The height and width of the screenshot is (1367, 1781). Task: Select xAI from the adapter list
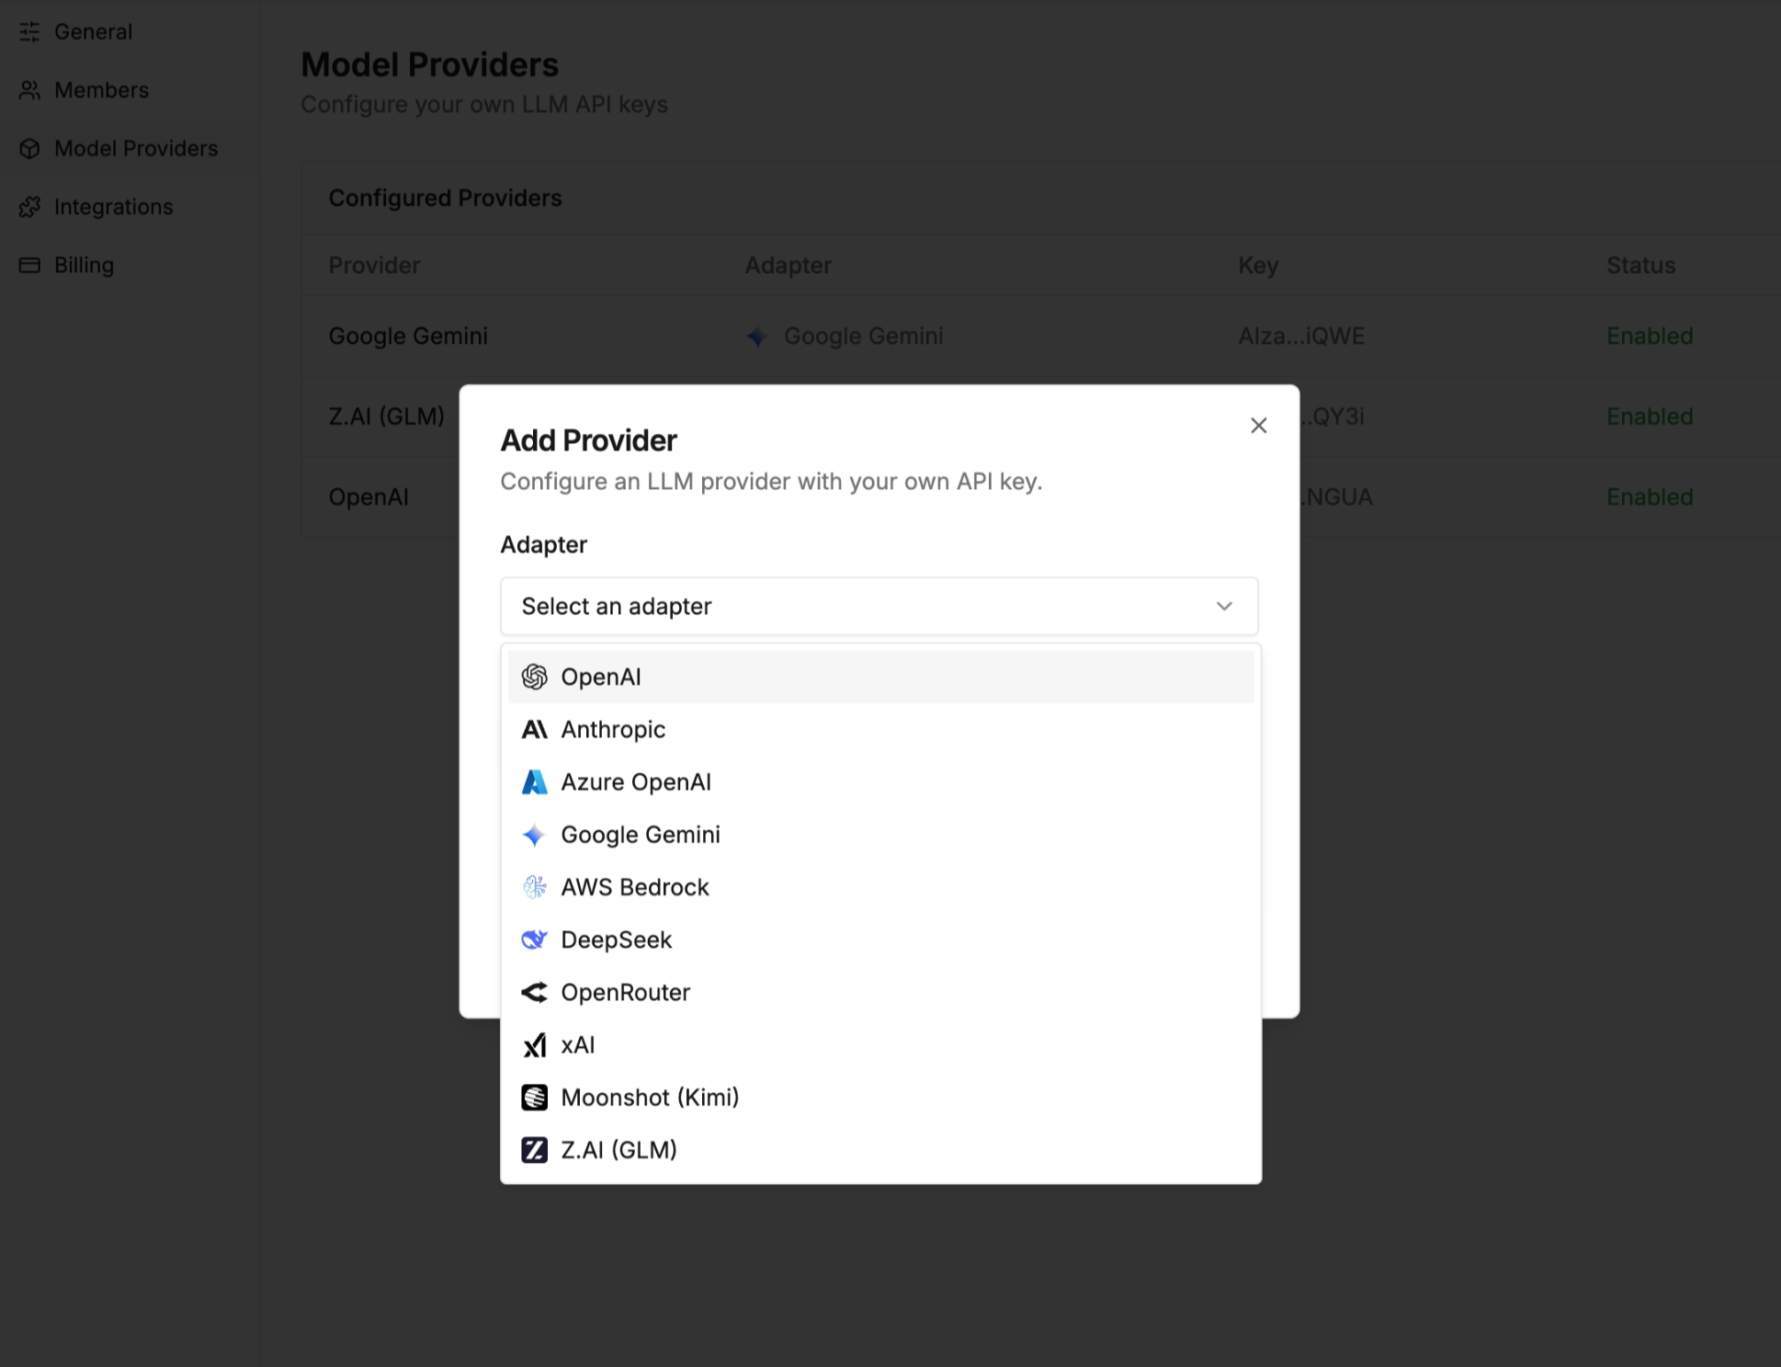click(880, 1045)
